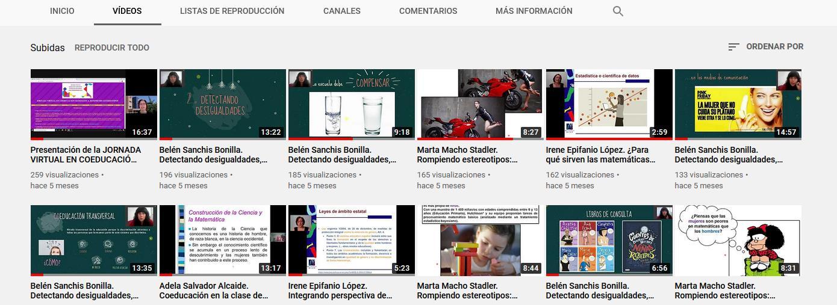The height and width of the screenshot is (305, 837).
Task: Click REPRODUCIR TODO button
Action: click(112, 48)
